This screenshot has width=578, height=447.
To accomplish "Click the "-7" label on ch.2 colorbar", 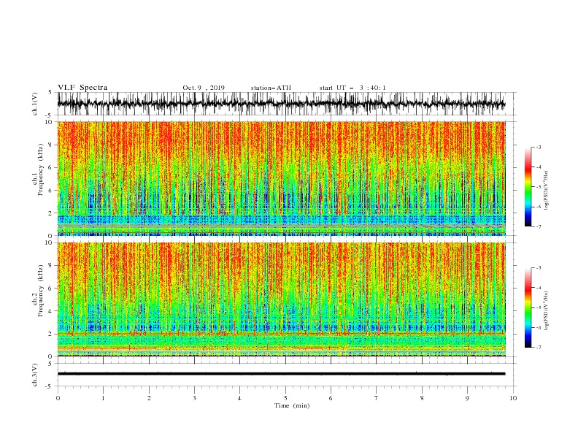I will [x=537, y=348].
